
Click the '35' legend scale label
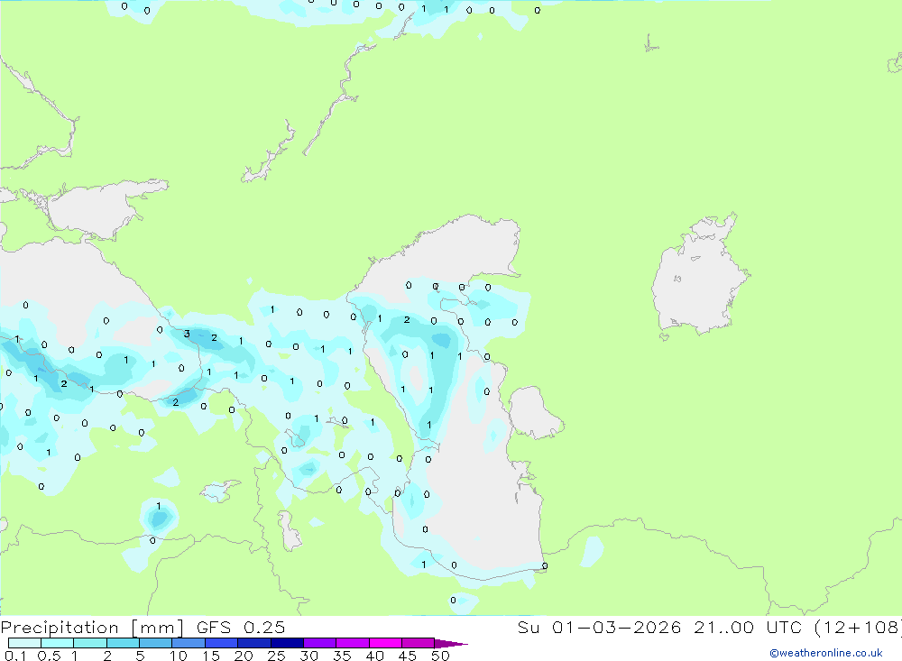[342, 656]
